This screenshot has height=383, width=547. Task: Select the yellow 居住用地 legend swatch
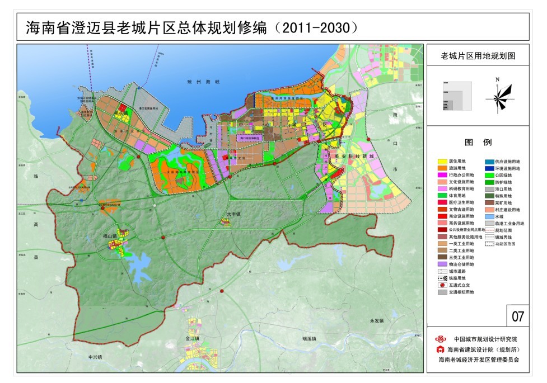coord(442,161)
